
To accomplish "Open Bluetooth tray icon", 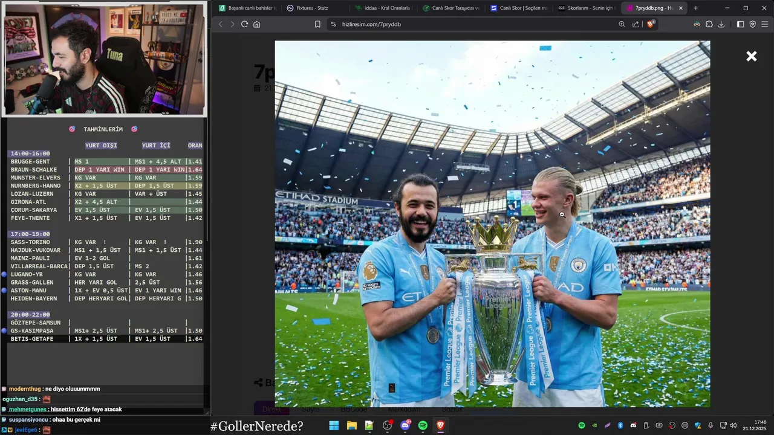I will click(620, 425).
